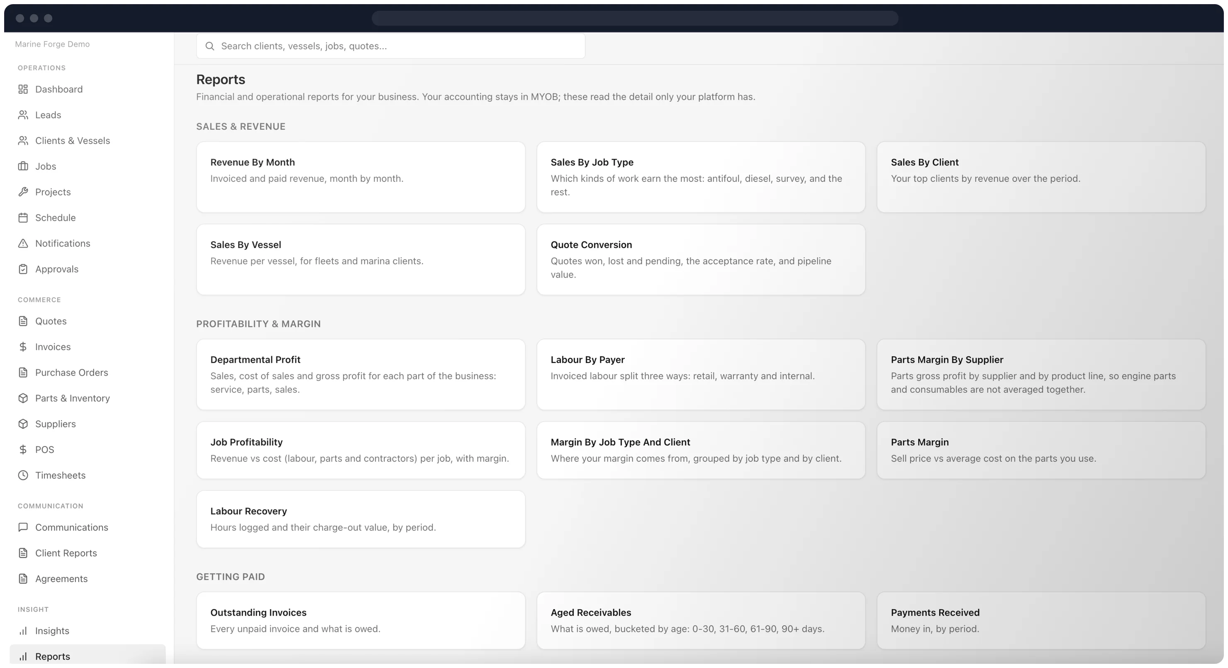Viewport: 1228px width, 668px height.
Task: Open the Sales By Job Type report
Action: [701, 177]
